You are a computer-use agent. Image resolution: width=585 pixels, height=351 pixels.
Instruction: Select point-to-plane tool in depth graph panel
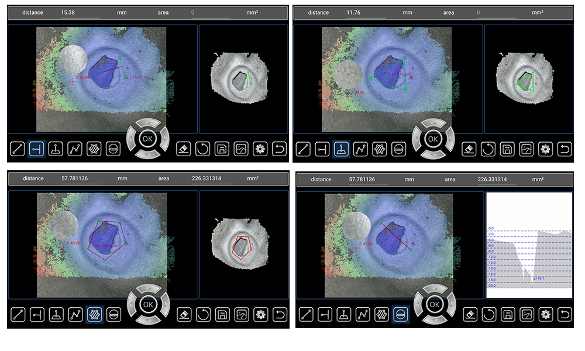[x=344, y=315]
